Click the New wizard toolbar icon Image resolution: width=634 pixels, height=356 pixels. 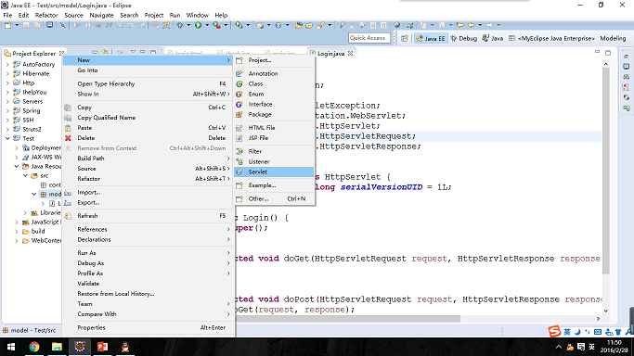(x=7, y=25)
